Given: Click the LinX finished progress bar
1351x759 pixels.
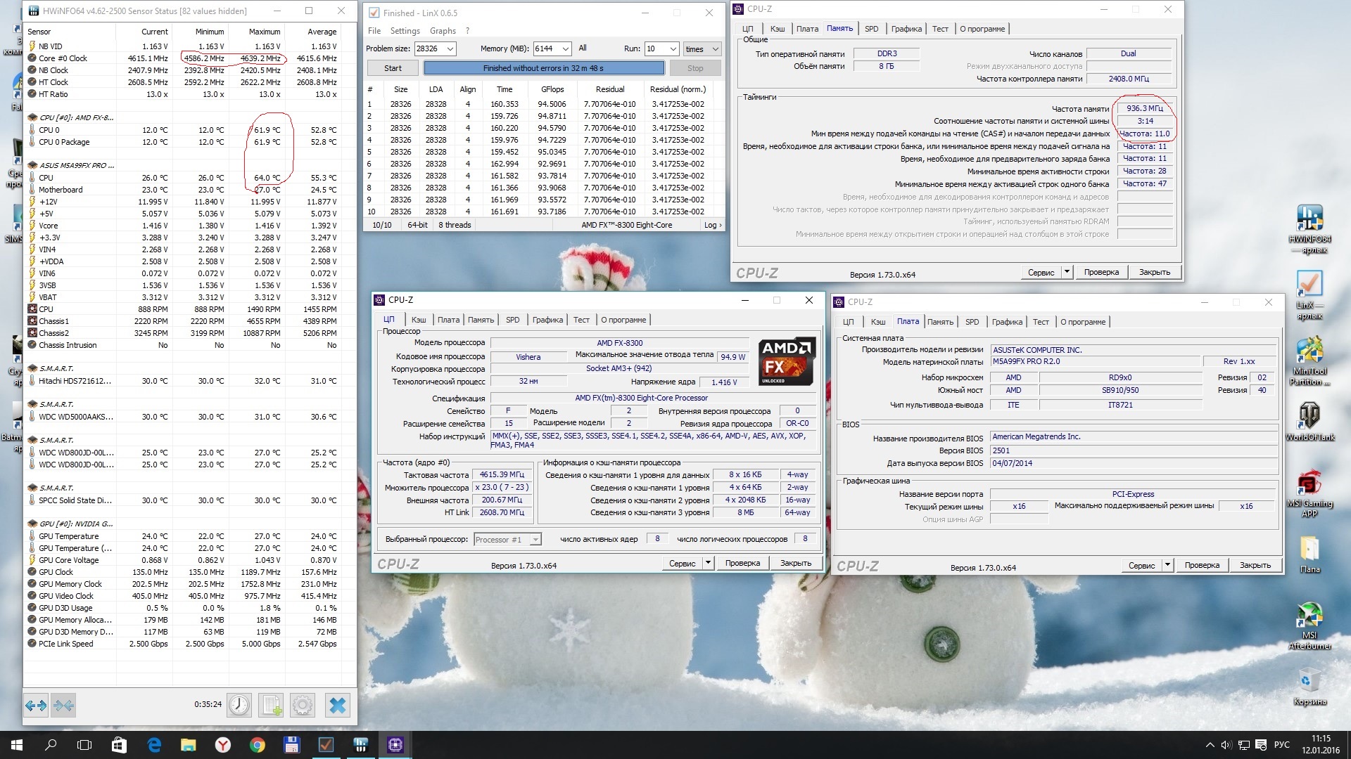Looking at the screenshot, I should click(543, 68).
